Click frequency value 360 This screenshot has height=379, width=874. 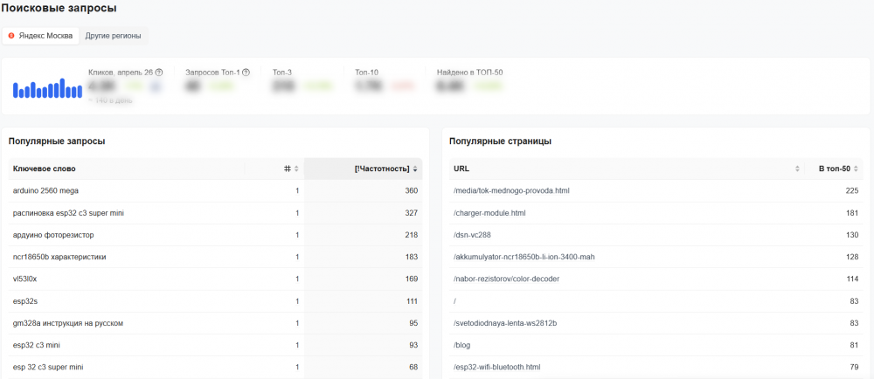click(x=412, y=190)
